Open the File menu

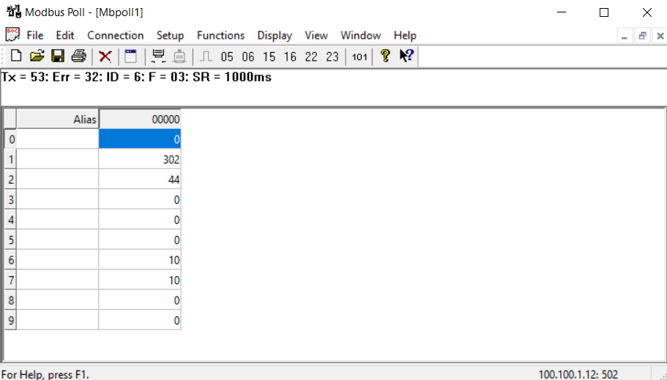click(35, 35)
